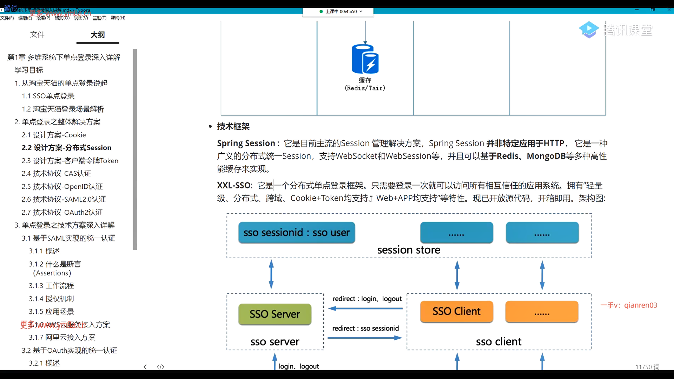Toggle sidebar with the left chevron icon
This screenshot has width=674, height=379.
pos(145,367)
